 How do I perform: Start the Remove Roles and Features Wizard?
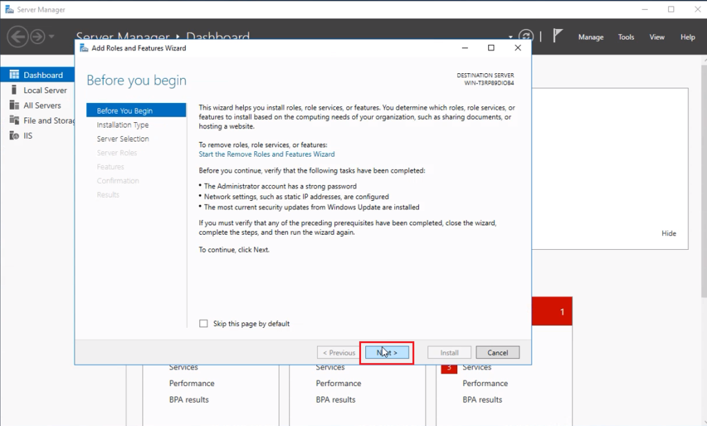267,154
